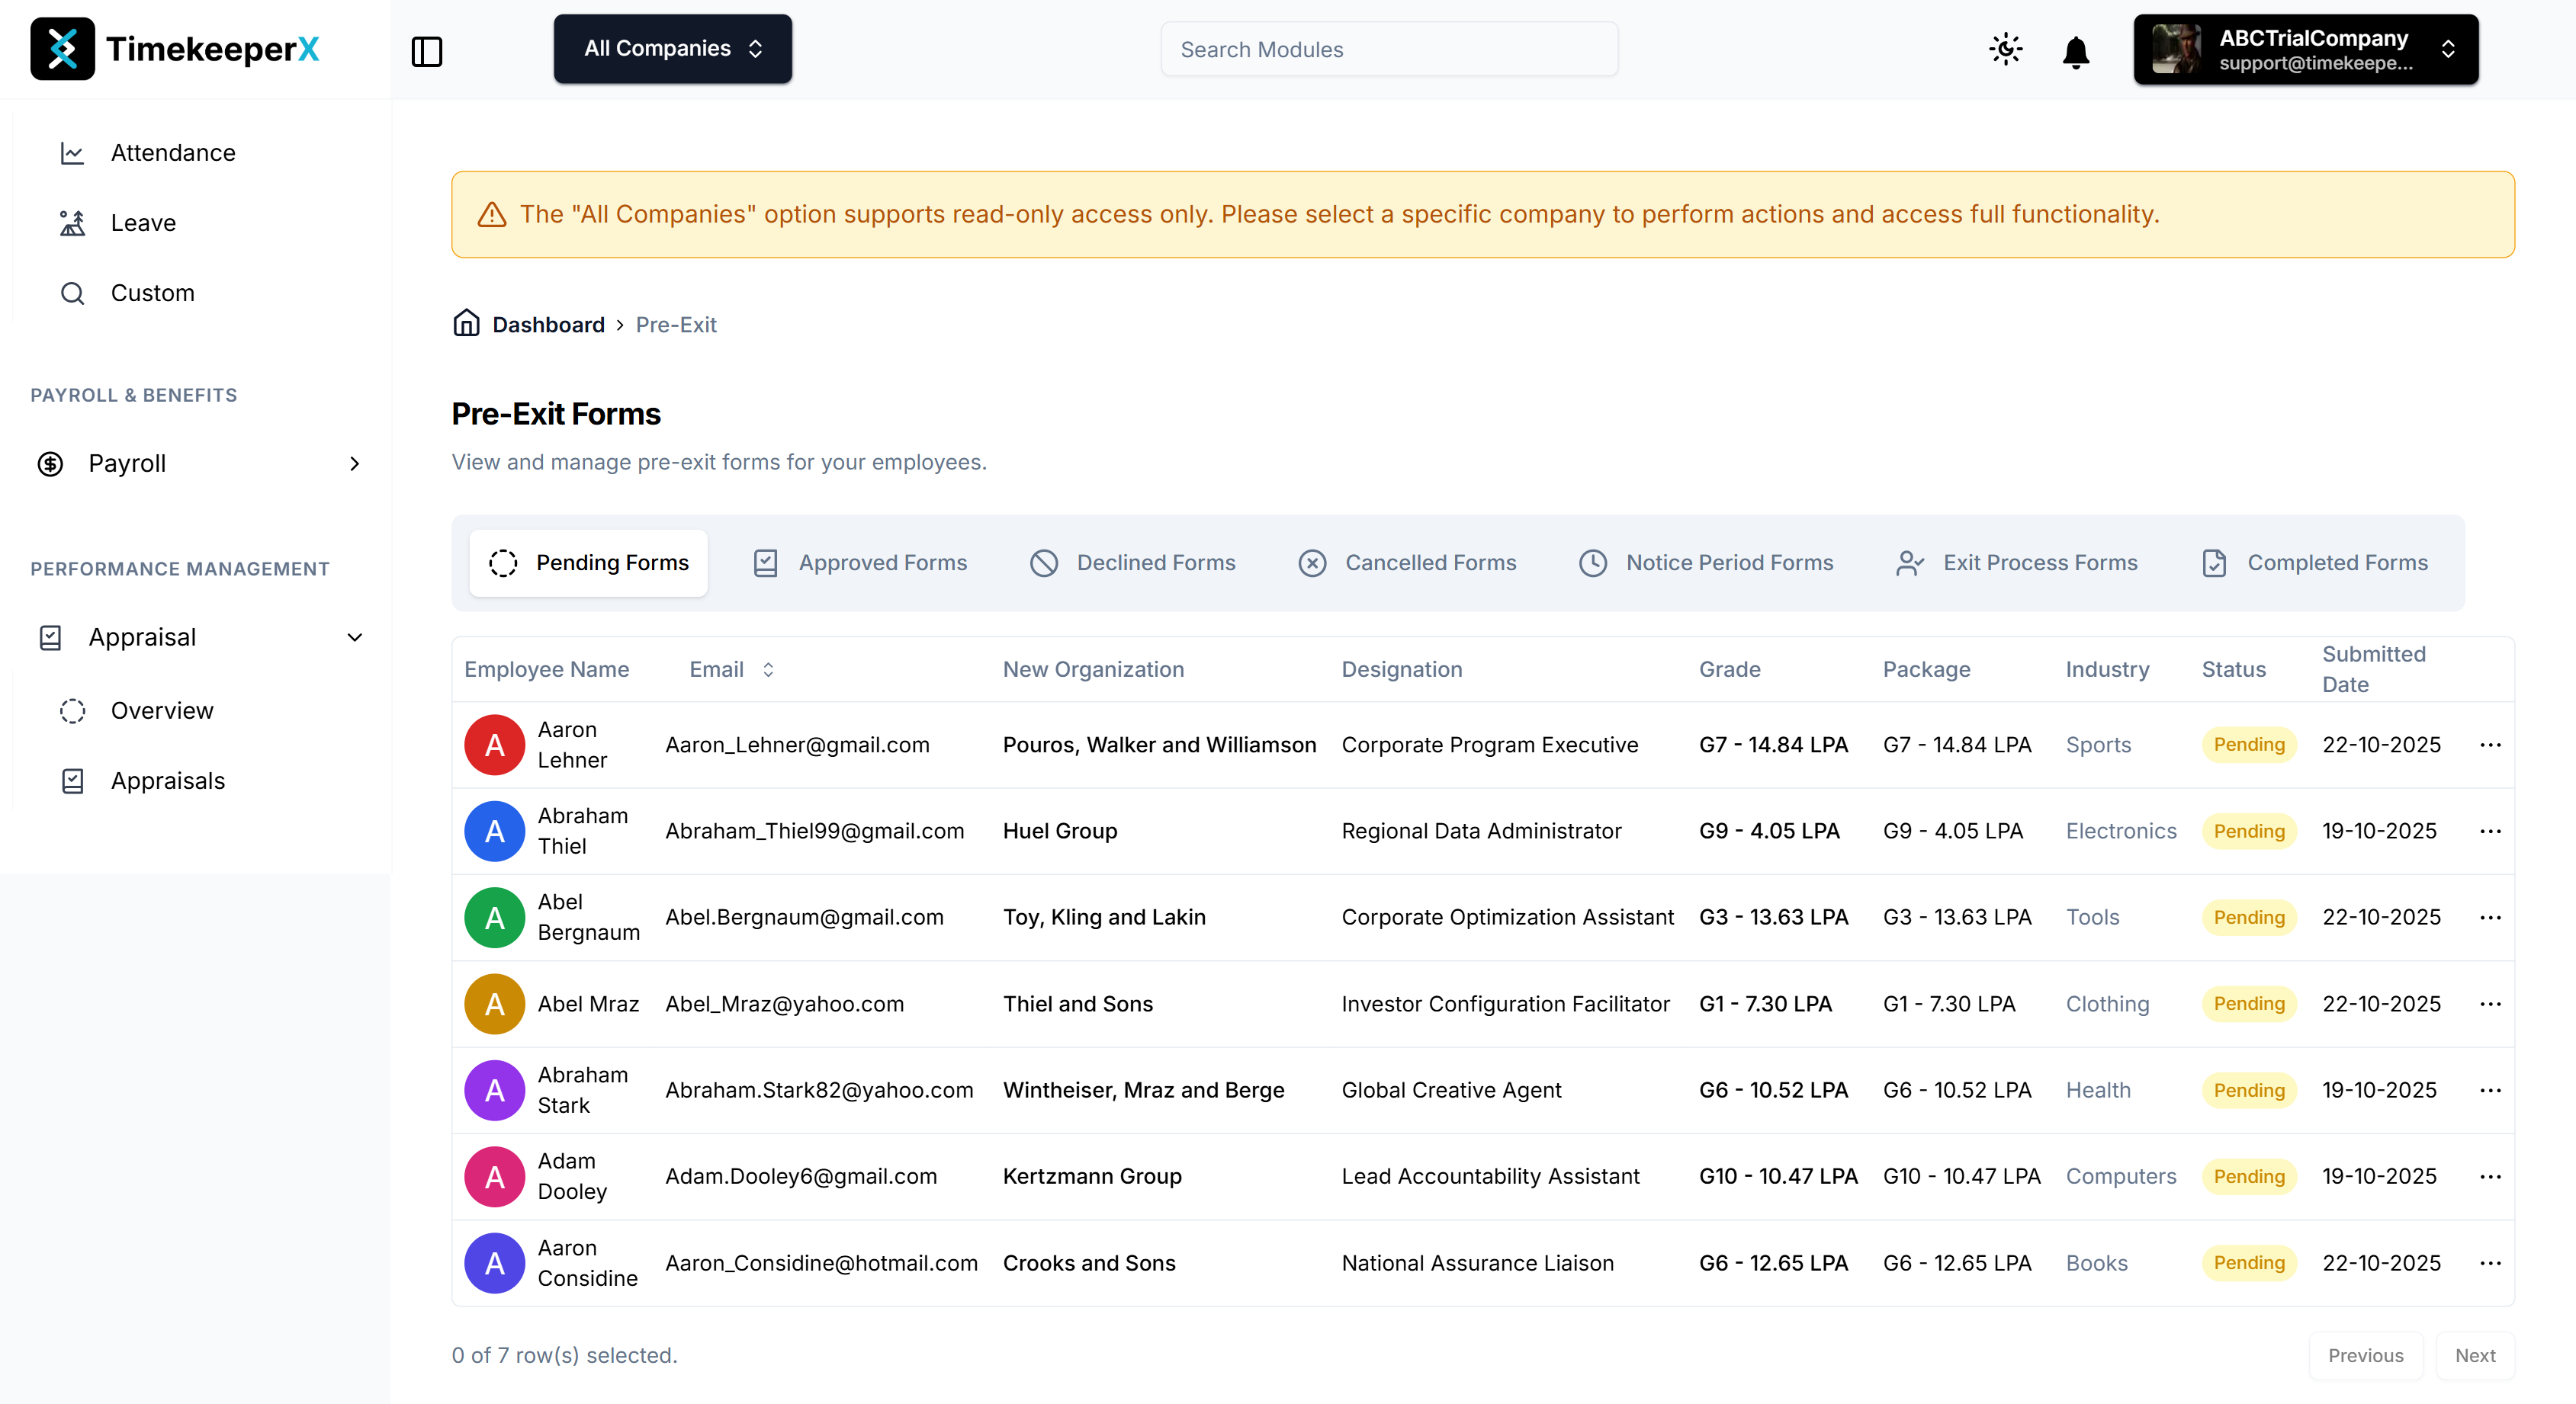Expand the Payroll menu chevron
This screenshot has width=2576, height=1404.
[354, 463]
